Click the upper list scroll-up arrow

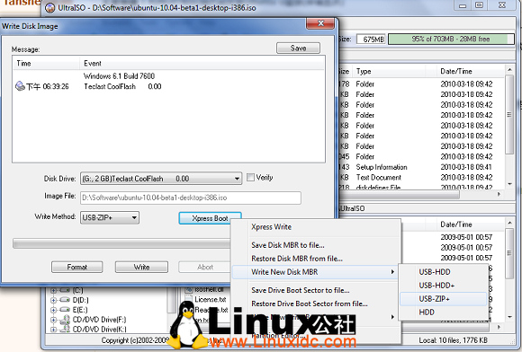point(509,70)
